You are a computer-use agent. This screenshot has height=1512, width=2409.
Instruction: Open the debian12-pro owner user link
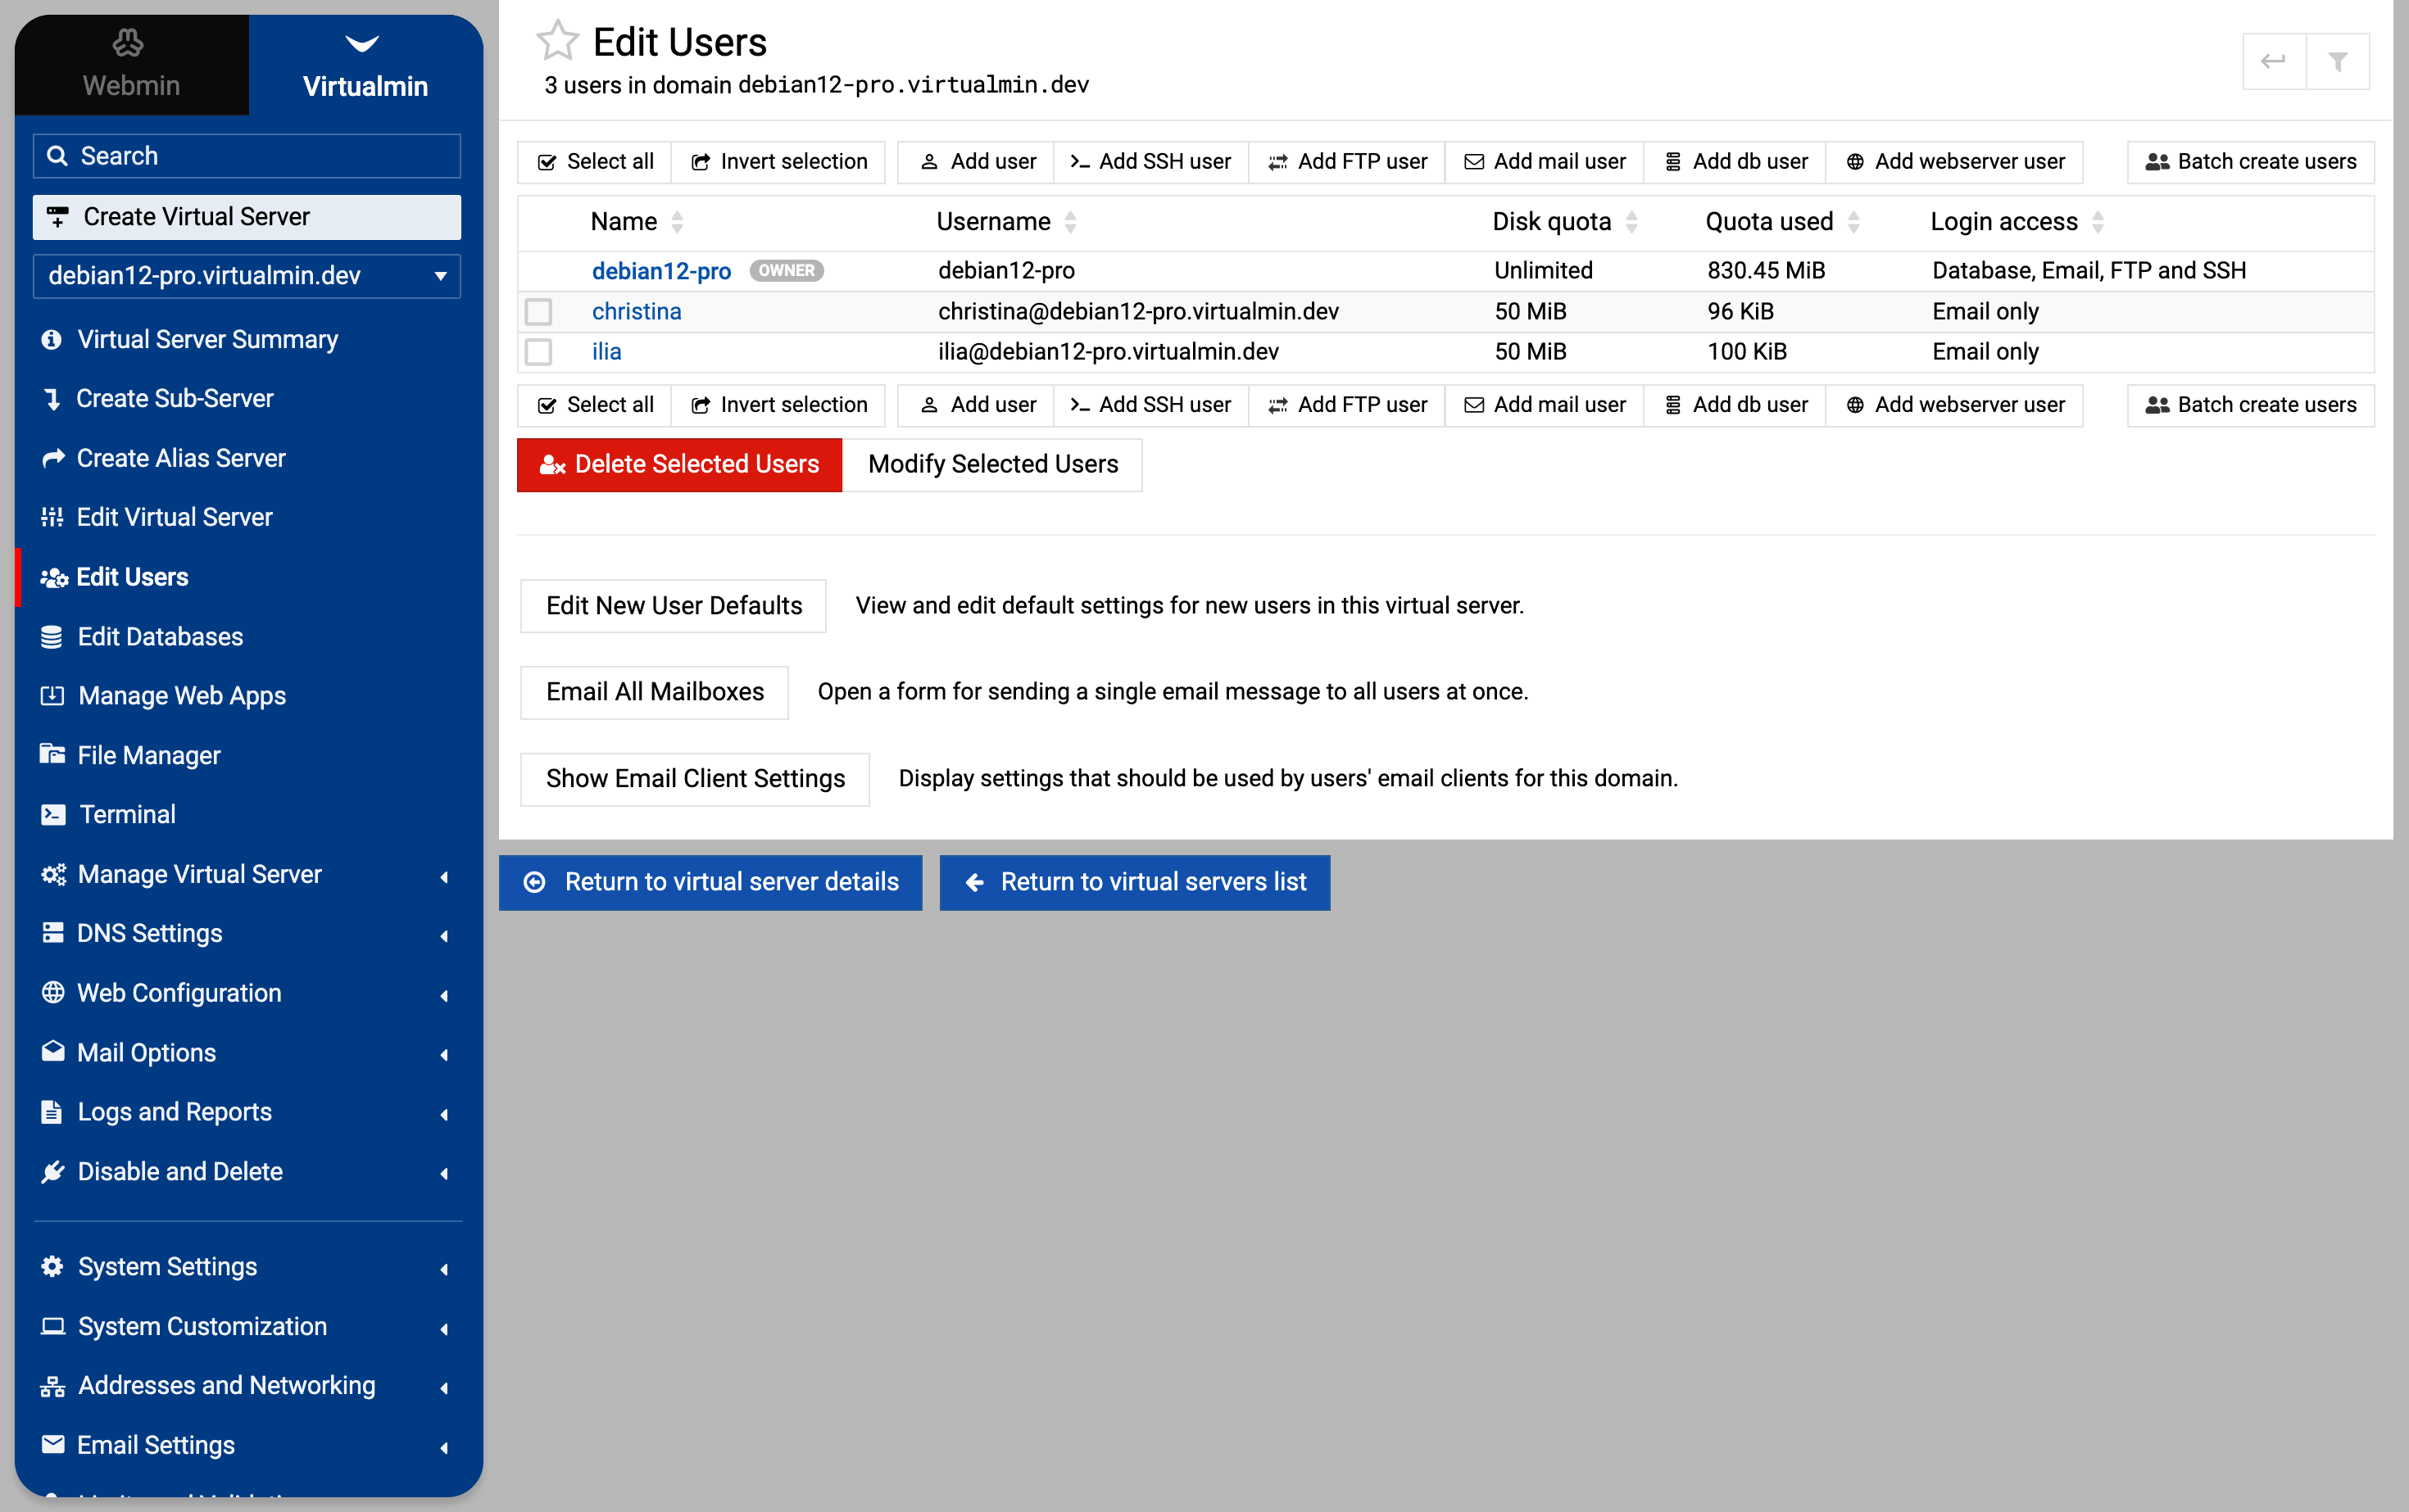[661, 271]
